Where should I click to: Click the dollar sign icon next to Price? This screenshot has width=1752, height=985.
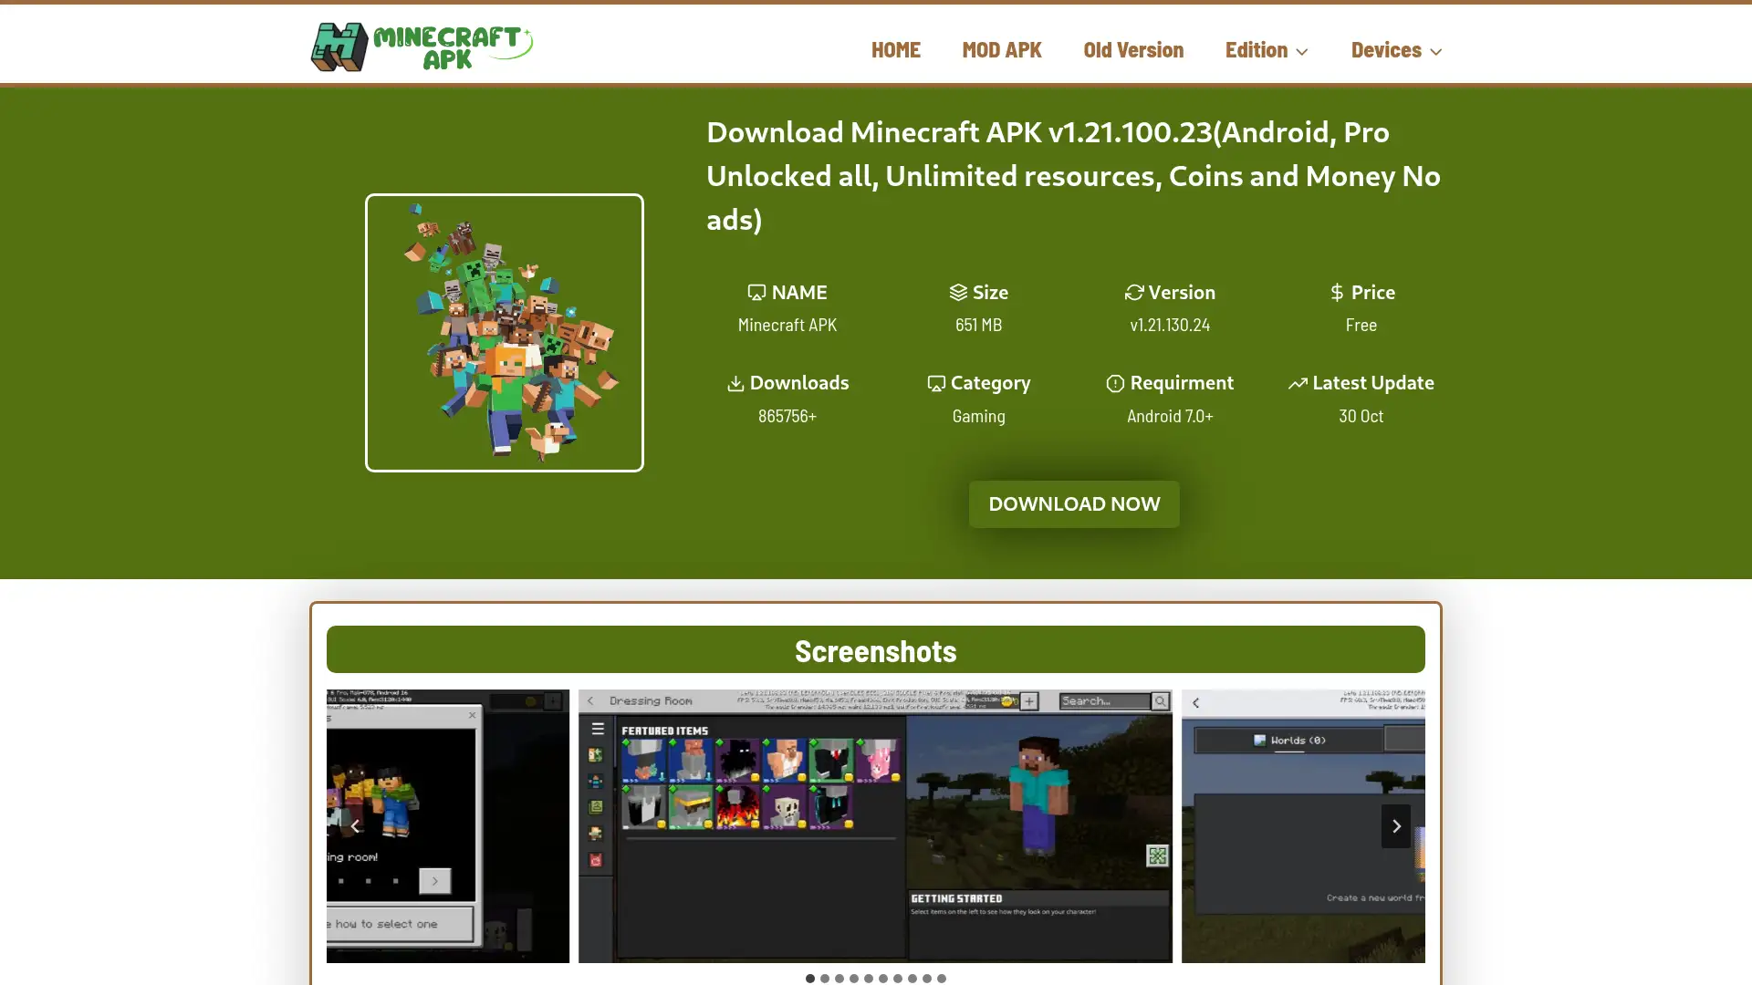[x=1336, y=292]
